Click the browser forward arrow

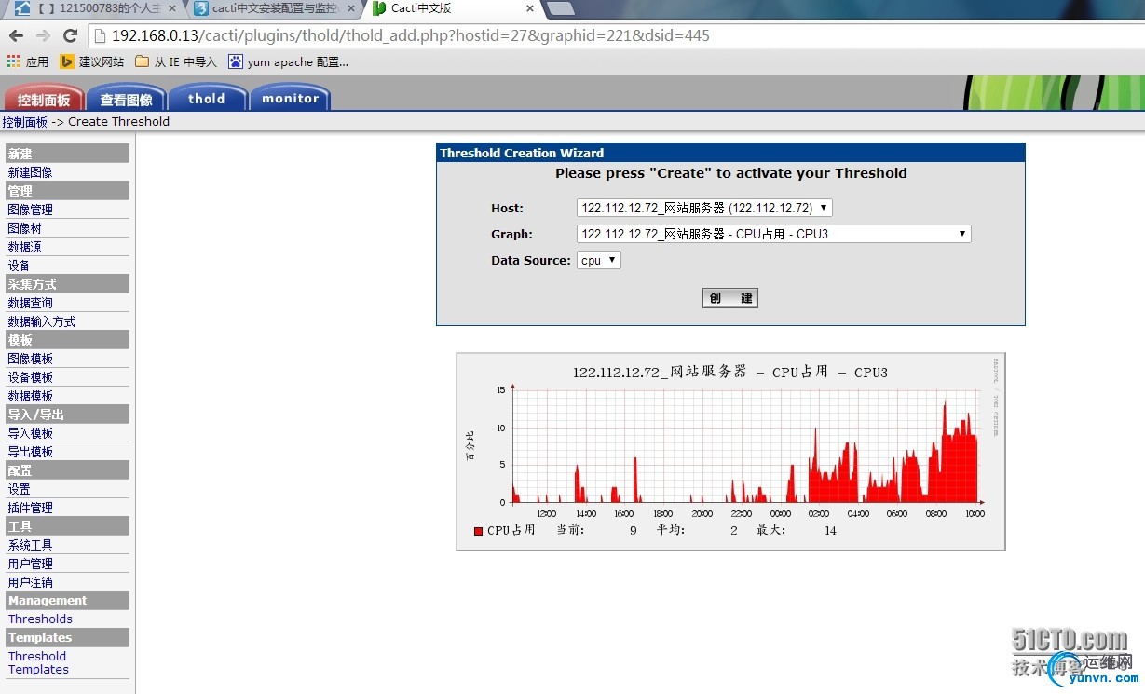[x=43, y=35]
